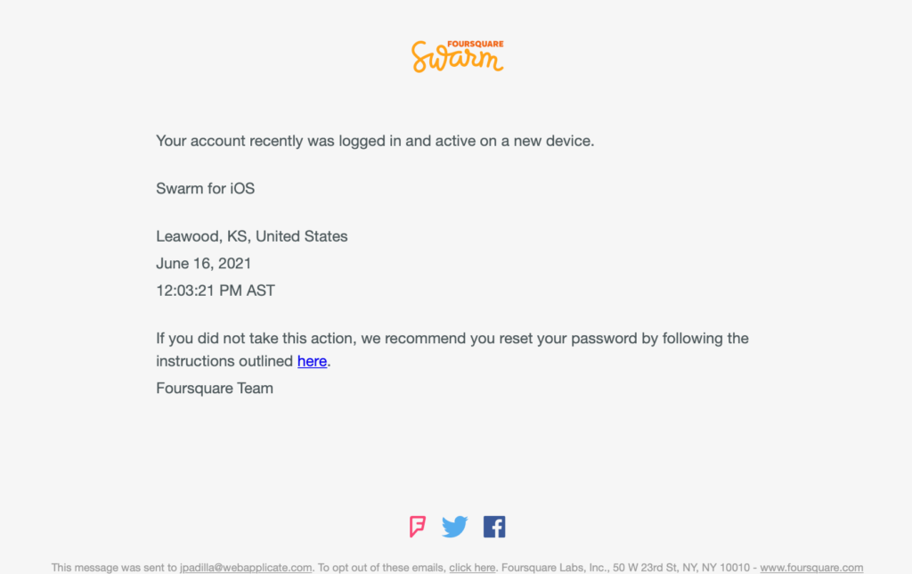Click the 'This message was sent to' footer text
912x574 pixels.
click(114, 567)
